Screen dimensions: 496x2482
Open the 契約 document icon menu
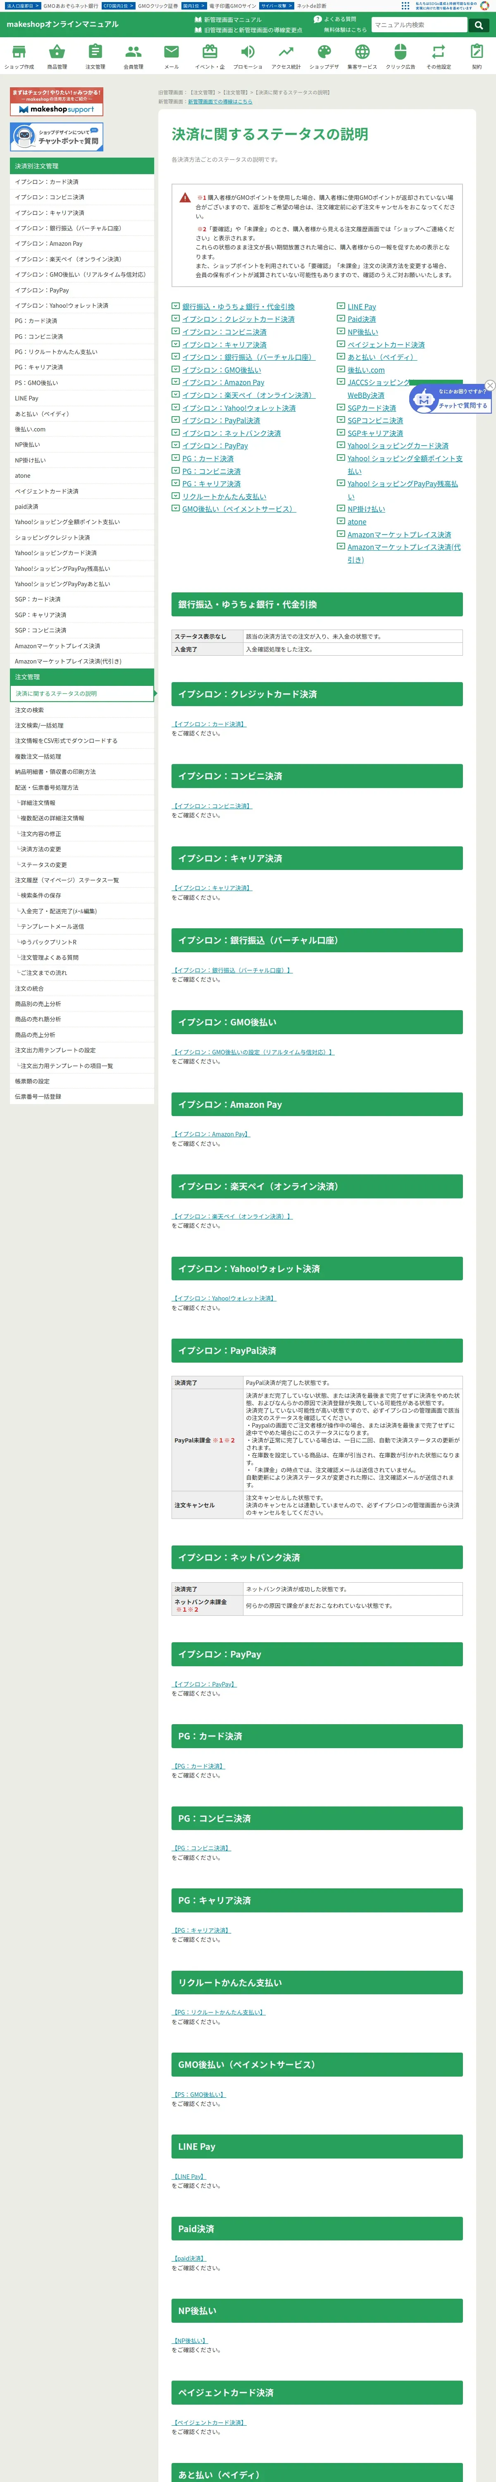[x=477, y=57]
